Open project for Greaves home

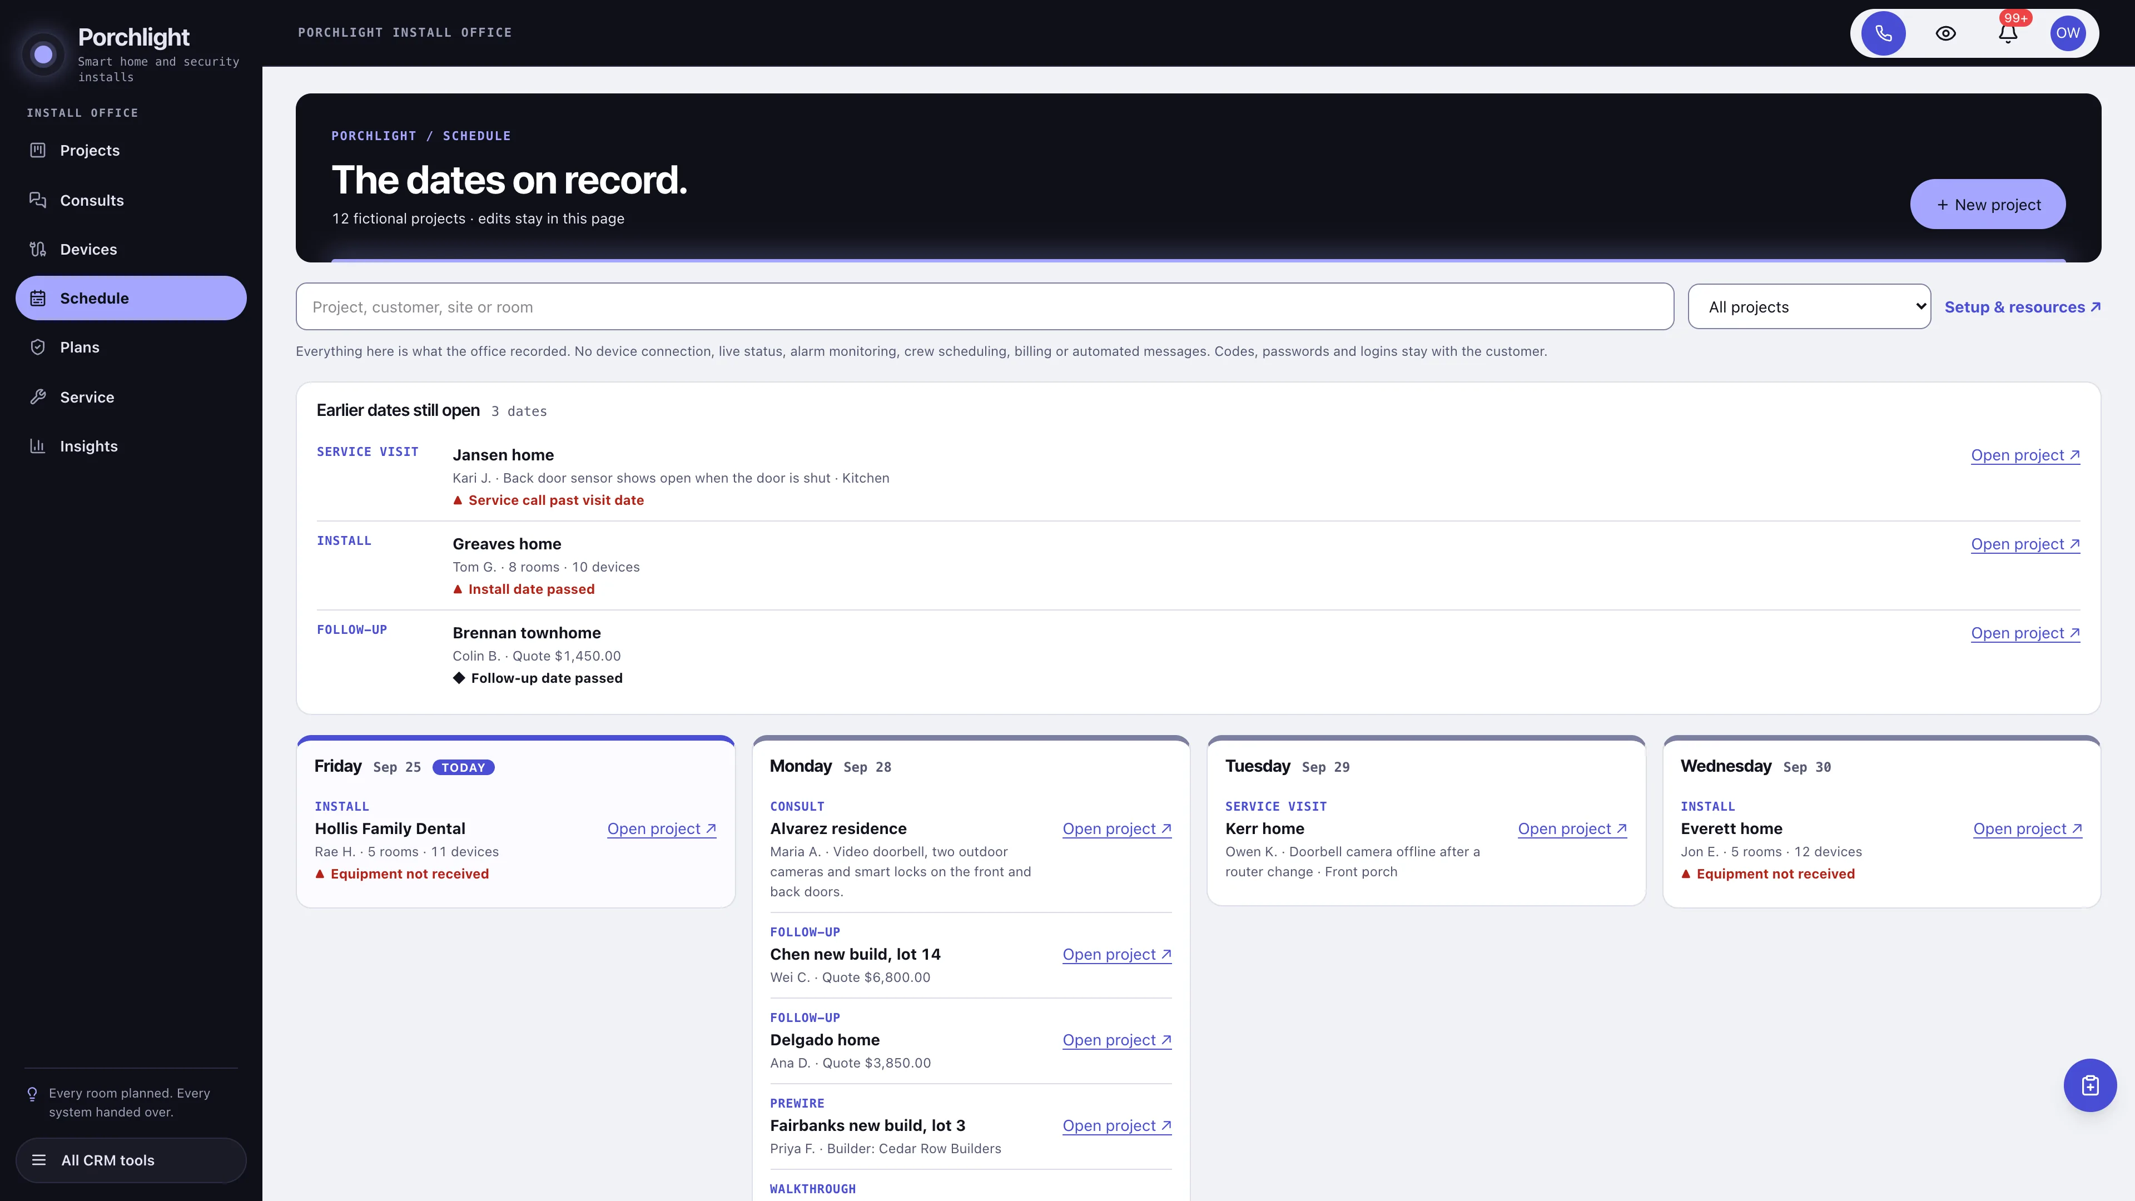pyautogui.click(x=2025, y=544)
